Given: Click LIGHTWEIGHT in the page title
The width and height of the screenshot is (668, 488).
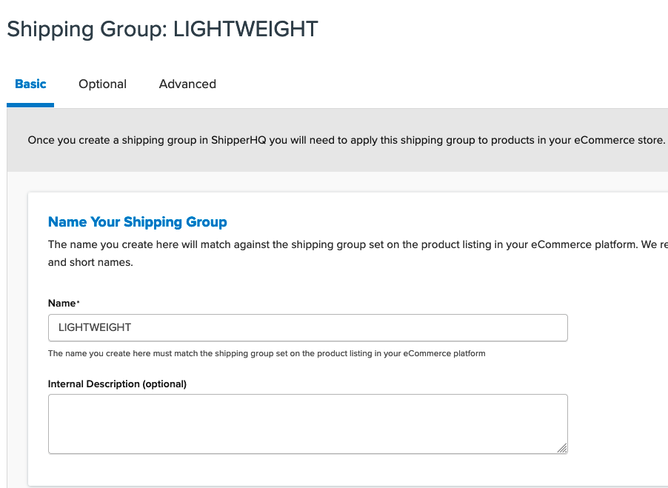Looking at the screenshot, I should point(245,29).
